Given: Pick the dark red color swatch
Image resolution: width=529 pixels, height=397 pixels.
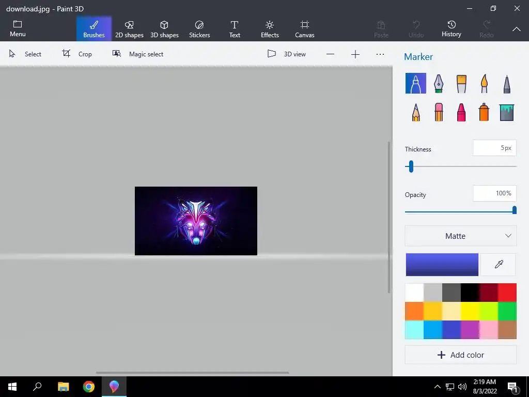Looking at the screenshot, I should 489,293.
